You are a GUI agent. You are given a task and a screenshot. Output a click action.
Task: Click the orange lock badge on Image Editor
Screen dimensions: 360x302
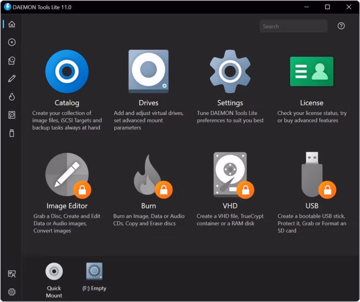(82, 190)
